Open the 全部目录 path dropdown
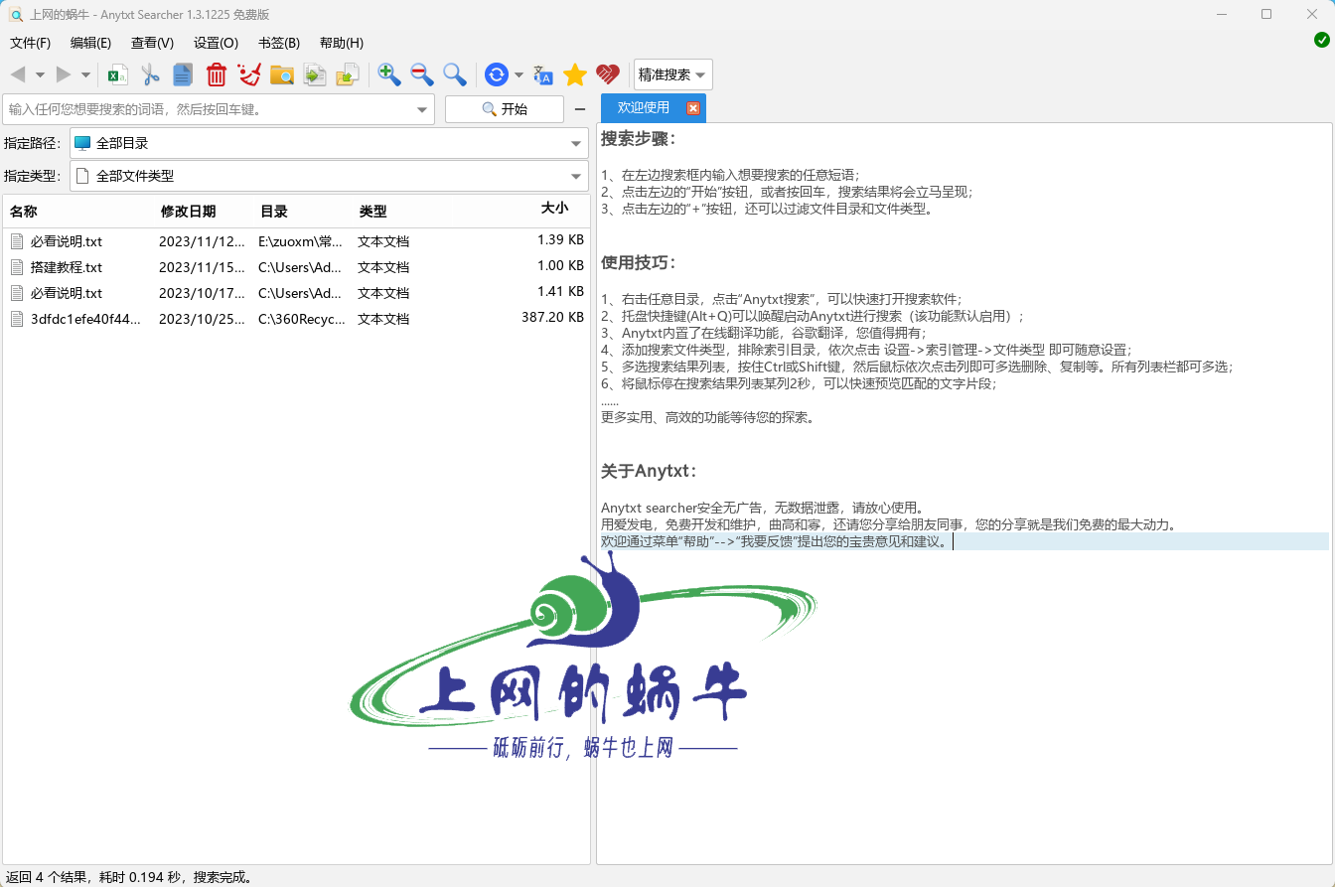The image size is (1335, 887). [329, 143]
